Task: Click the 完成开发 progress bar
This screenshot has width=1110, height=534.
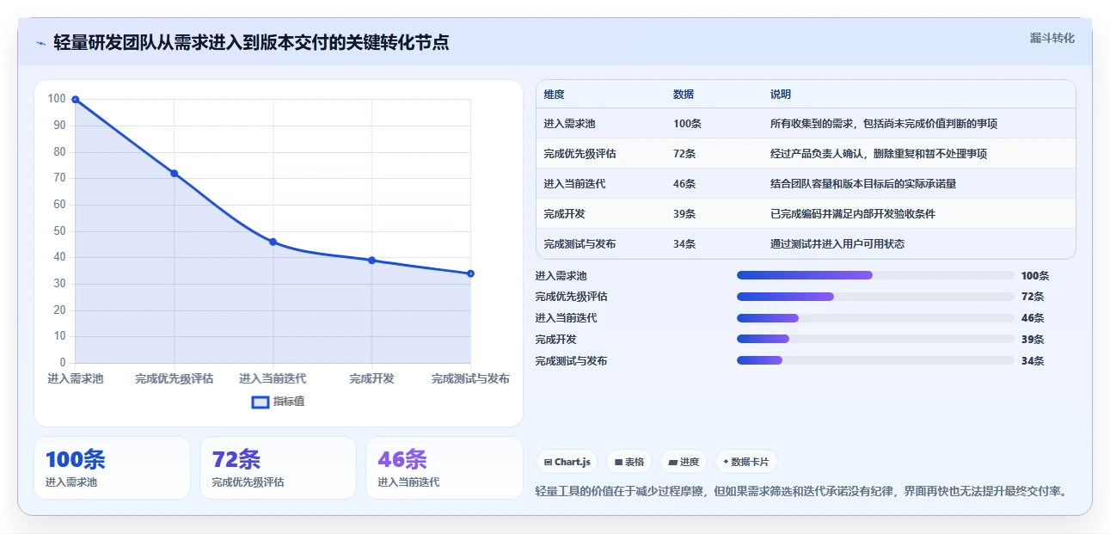Action: tap(875, 340)
